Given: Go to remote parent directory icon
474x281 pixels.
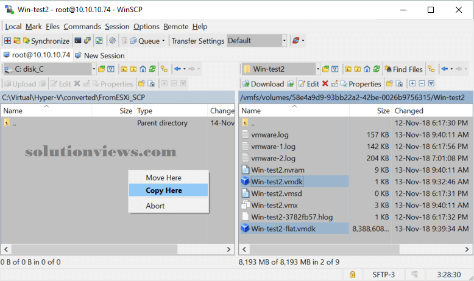Looking at the screenshot, I should pos(348,69).
